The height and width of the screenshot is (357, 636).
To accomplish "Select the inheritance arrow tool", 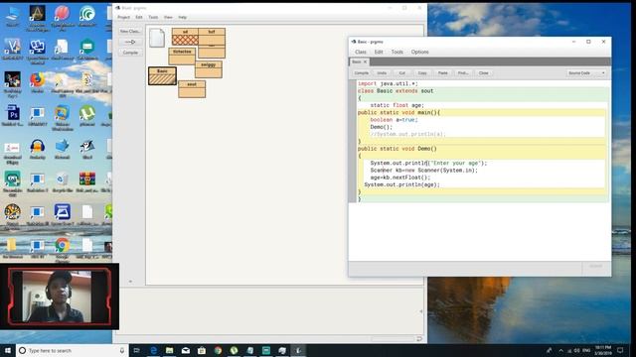I will pos(130,42).
